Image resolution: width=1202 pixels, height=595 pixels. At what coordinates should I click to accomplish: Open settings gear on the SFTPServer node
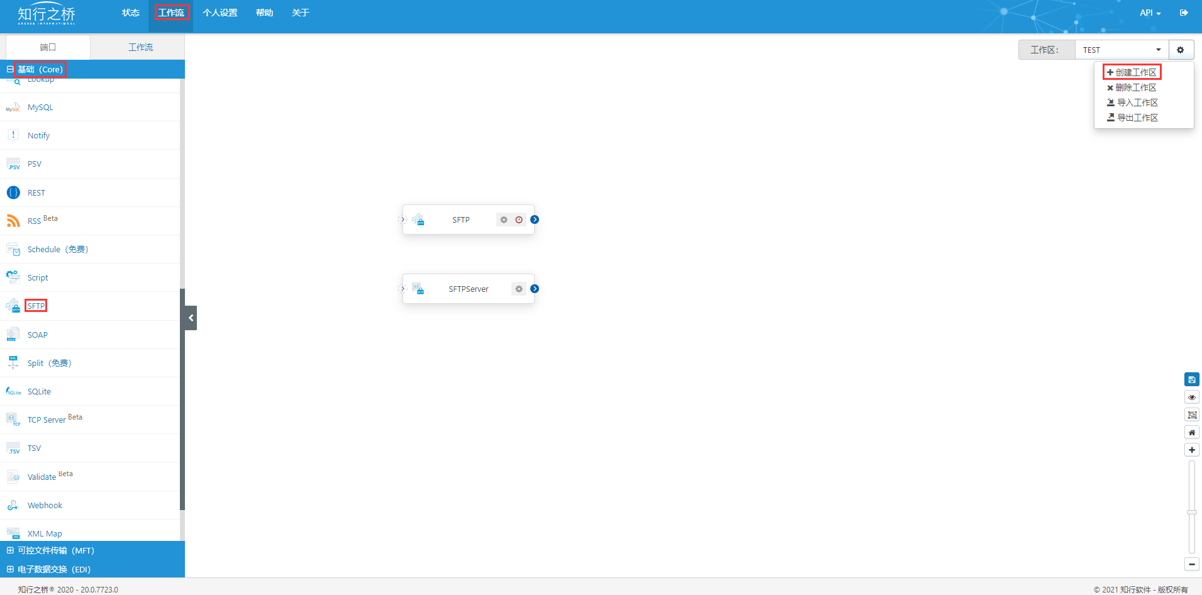click(519, 289)
